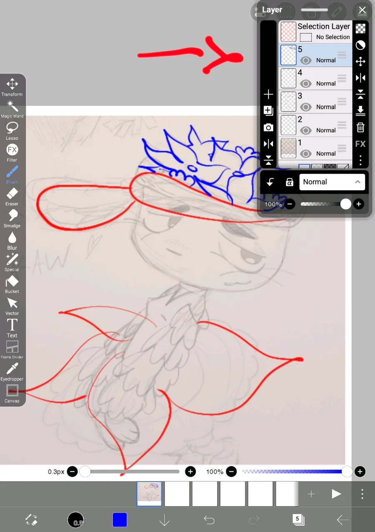Click the blue brush opacity slider

tap(294, 471)
